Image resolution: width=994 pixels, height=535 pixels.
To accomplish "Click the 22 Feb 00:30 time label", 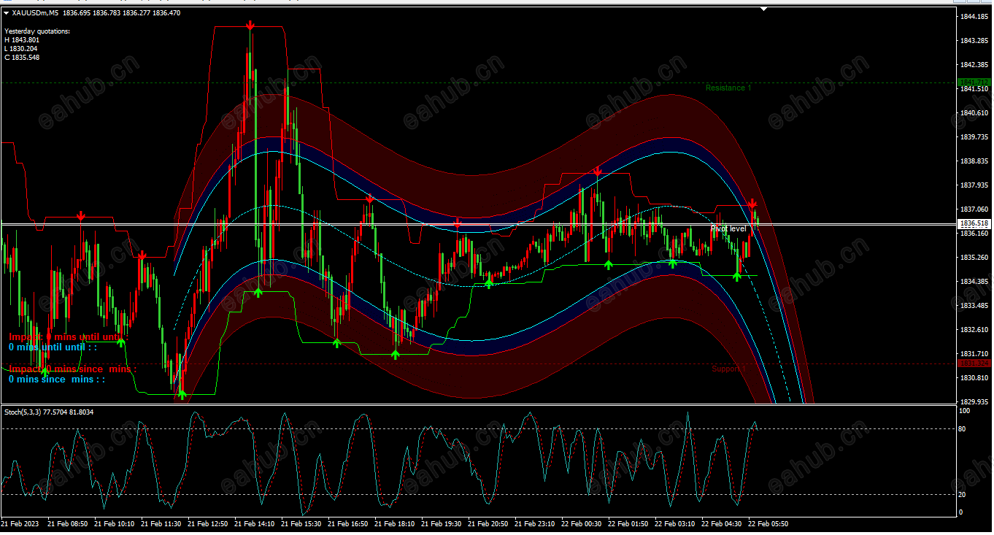I will coord(581,524).
